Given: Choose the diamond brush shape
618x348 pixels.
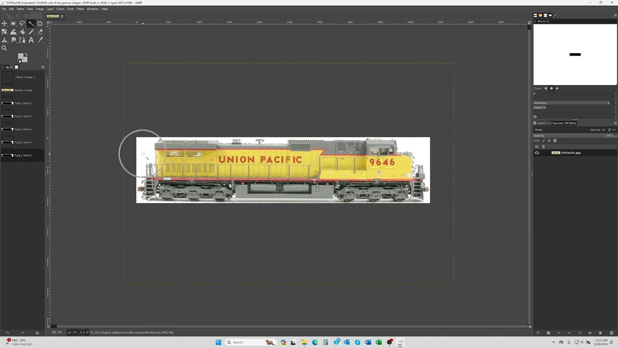Looking at the screenshot, I should click(557, 88).
